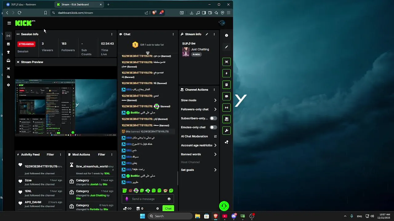Click the chat bubble quick action button
This screenshot has width=394, height=221.
point(227,96)
